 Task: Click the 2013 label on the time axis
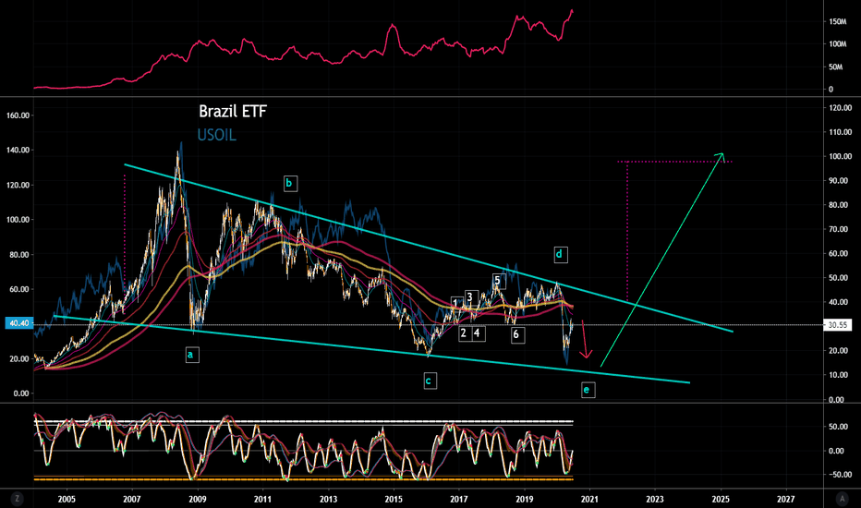[x=328, y=499]
